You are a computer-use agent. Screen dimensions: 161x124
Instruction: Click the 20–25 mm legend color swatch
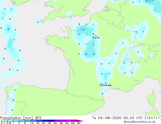coord(45,121)
